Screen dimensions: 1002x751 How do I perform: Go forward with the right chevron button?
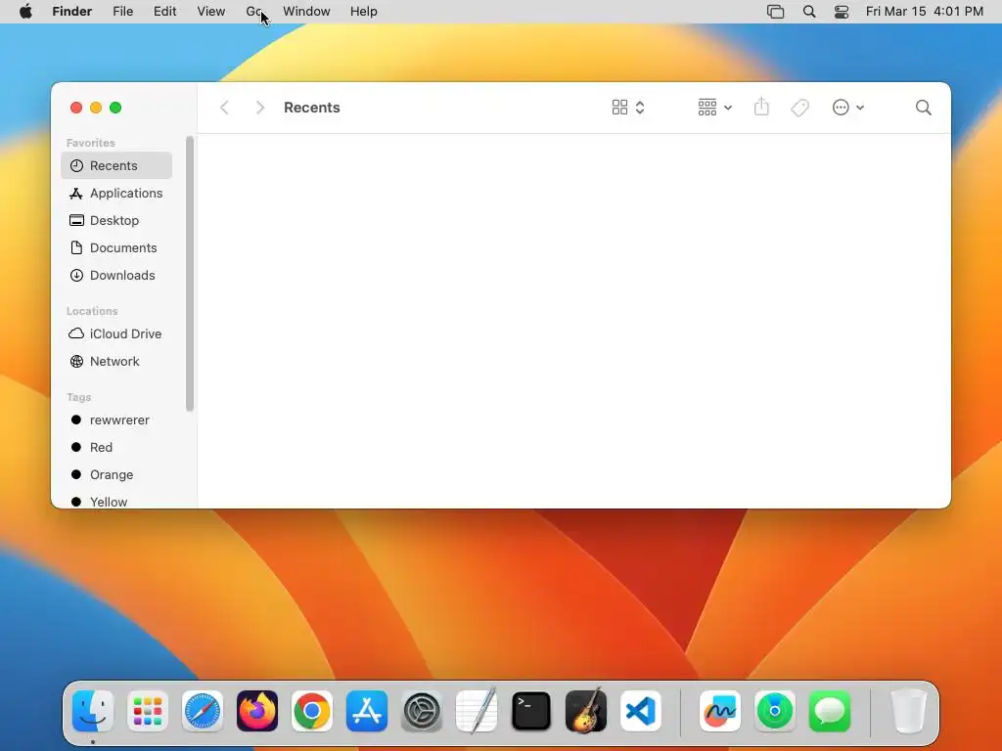(259, 108)
